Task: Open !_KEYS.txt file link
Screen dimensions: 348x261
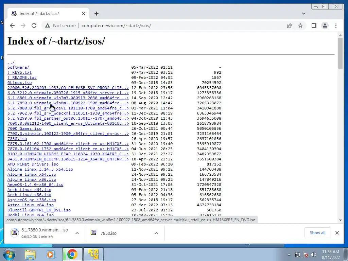Action: click(x=19, y=72)
